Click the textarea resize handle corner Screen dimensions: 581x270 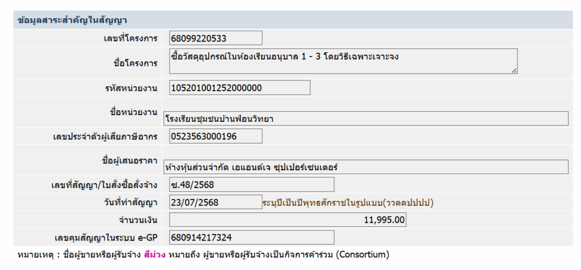[x=514, y=70]
